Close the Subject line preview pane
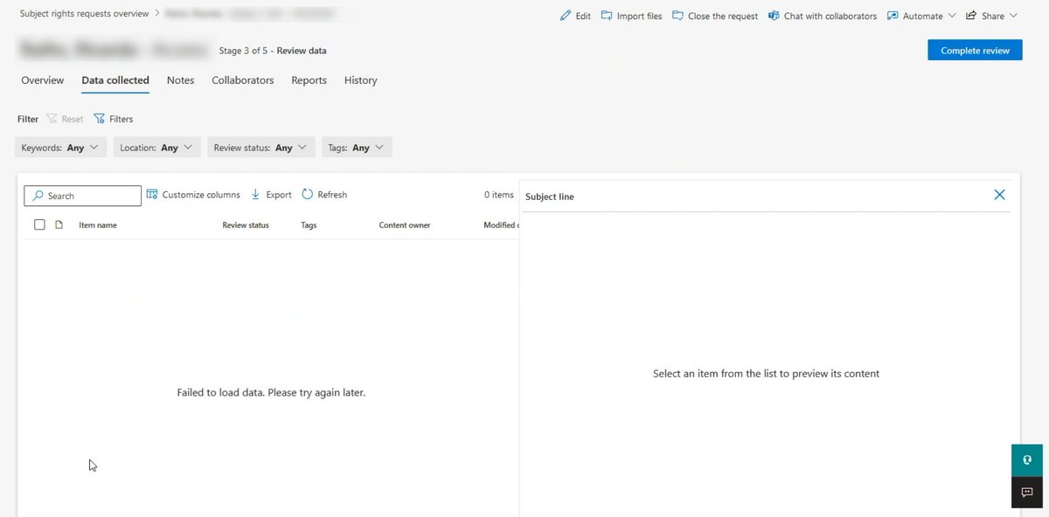The image size is (1049, 517). (1000, 195)
